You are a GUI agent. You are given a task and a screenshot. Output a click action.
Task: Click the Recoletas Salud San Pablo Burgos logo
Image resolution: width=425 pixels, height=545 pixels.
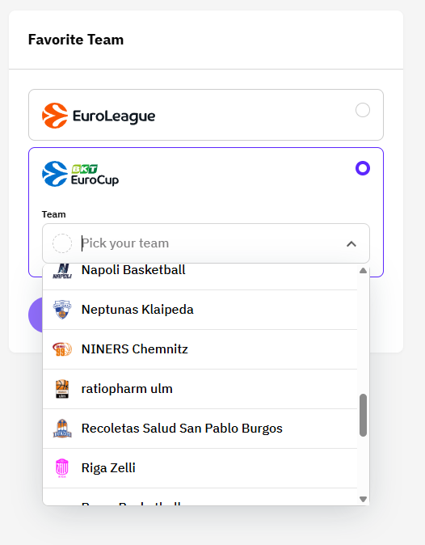(x=62, y=429)
